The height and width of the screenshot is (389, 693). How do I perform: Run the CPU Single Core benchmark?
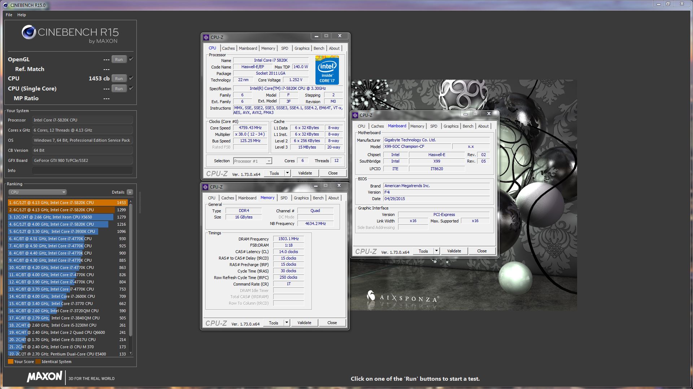coord(119,89)
